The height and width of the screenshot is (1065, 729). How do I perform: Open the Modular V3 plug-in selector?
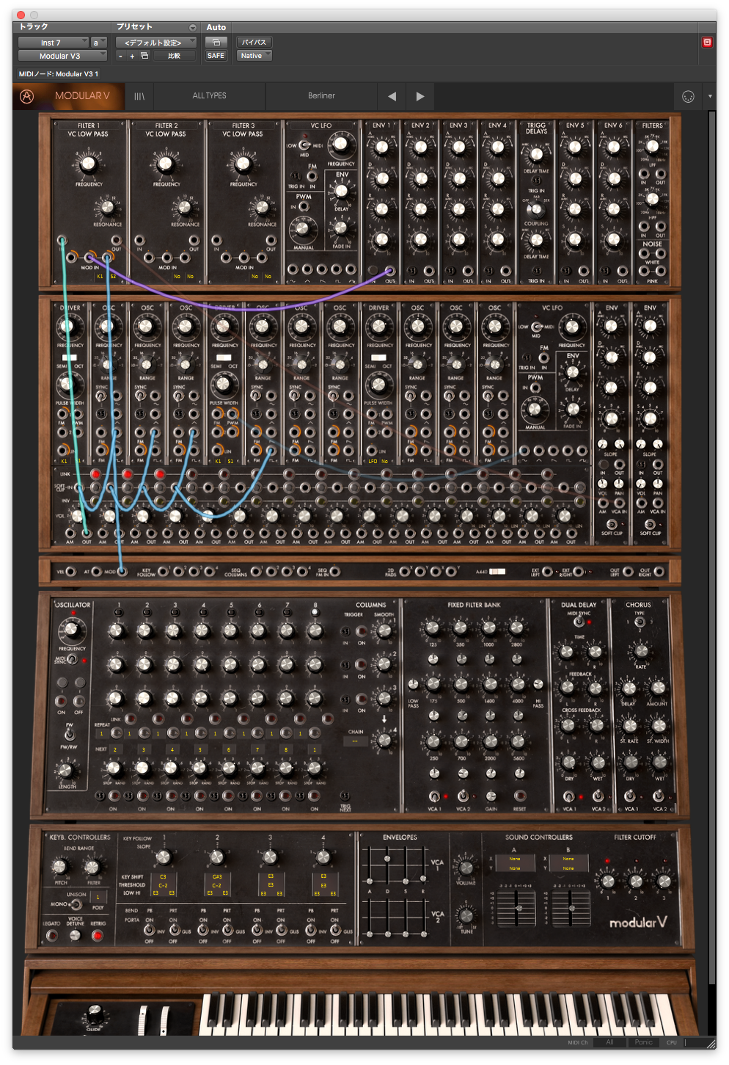click(x=63, y=56)
